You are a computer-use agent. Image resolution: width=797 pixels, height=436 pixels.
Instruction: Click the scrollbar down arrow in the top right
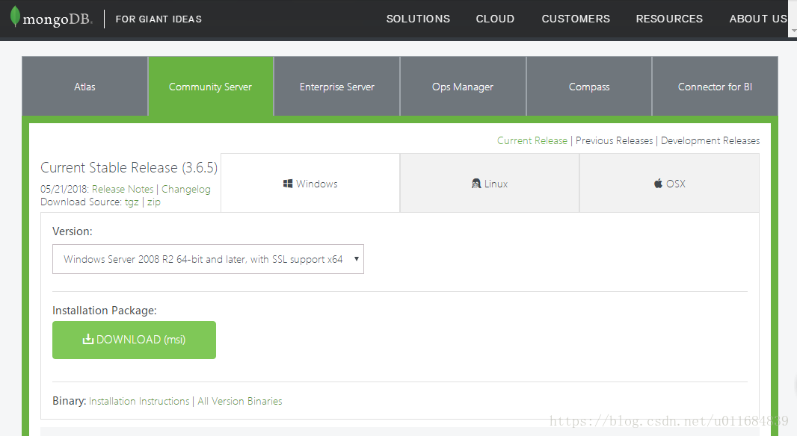[793, 31]
